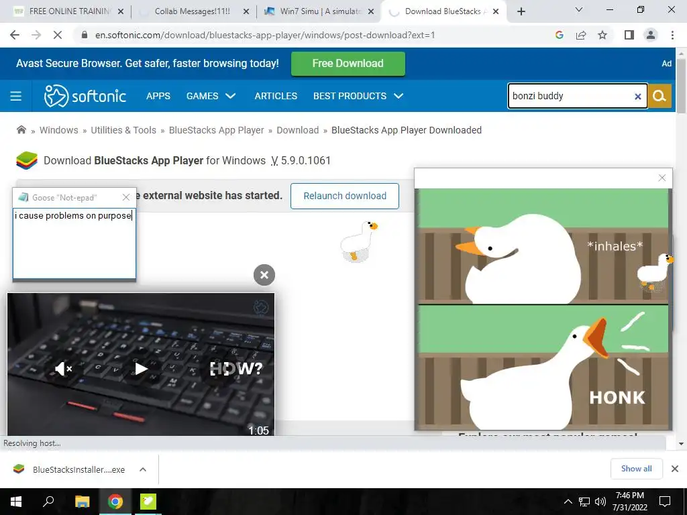Viewport: 687px width, 515px height.
Task: Click the BlueStacks app logo
Action: [x=27, y=160]
